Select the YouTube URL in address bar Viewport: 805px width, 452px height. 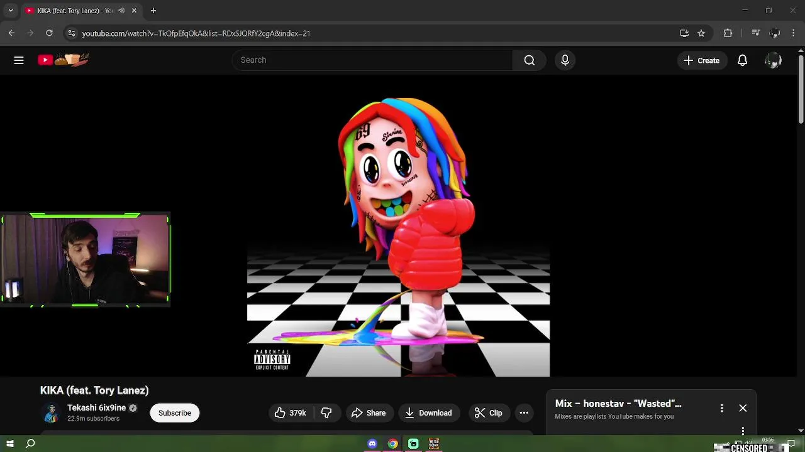pyautogui.click(x=196, y=33)
